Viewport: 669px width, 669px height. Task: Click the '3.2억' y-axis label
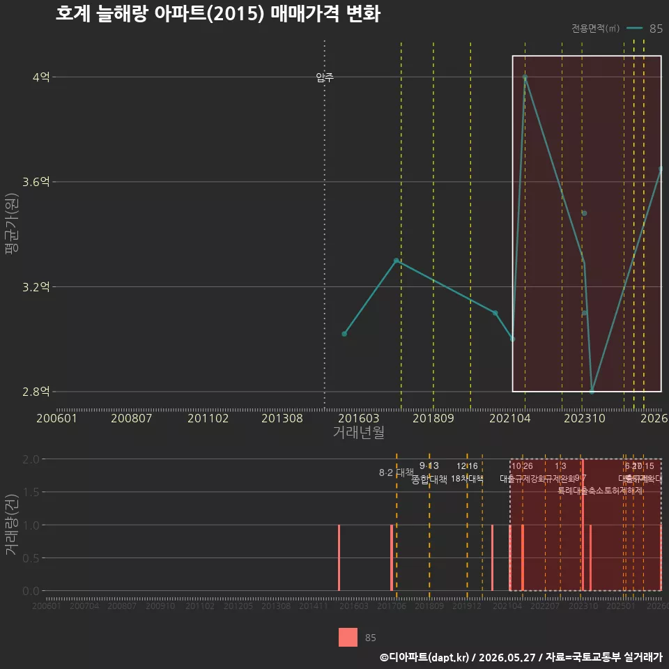(36, 286)
